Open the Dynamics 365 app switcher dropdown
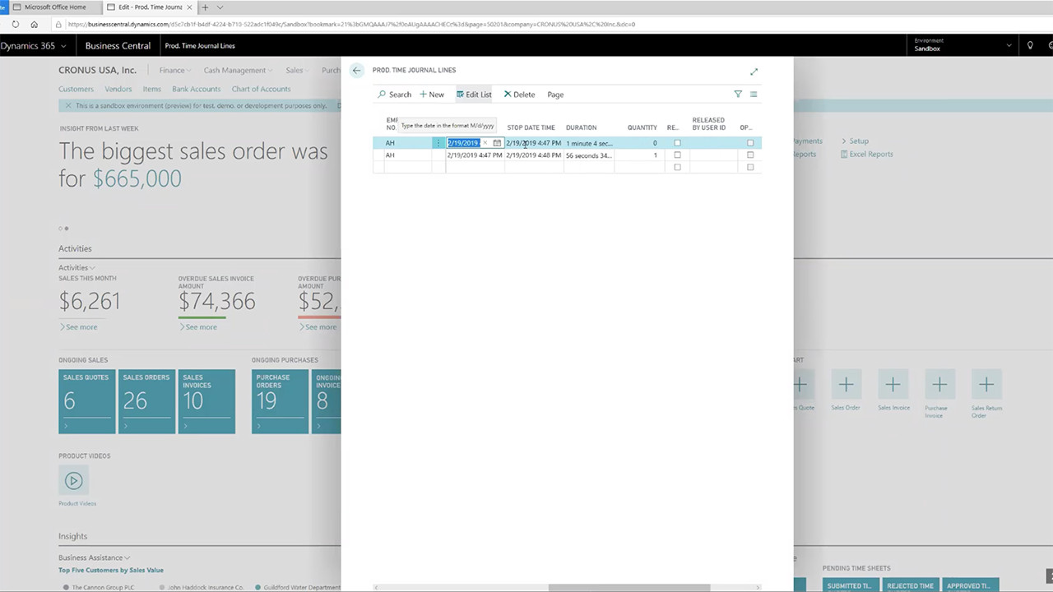 [x=63, y=46]
